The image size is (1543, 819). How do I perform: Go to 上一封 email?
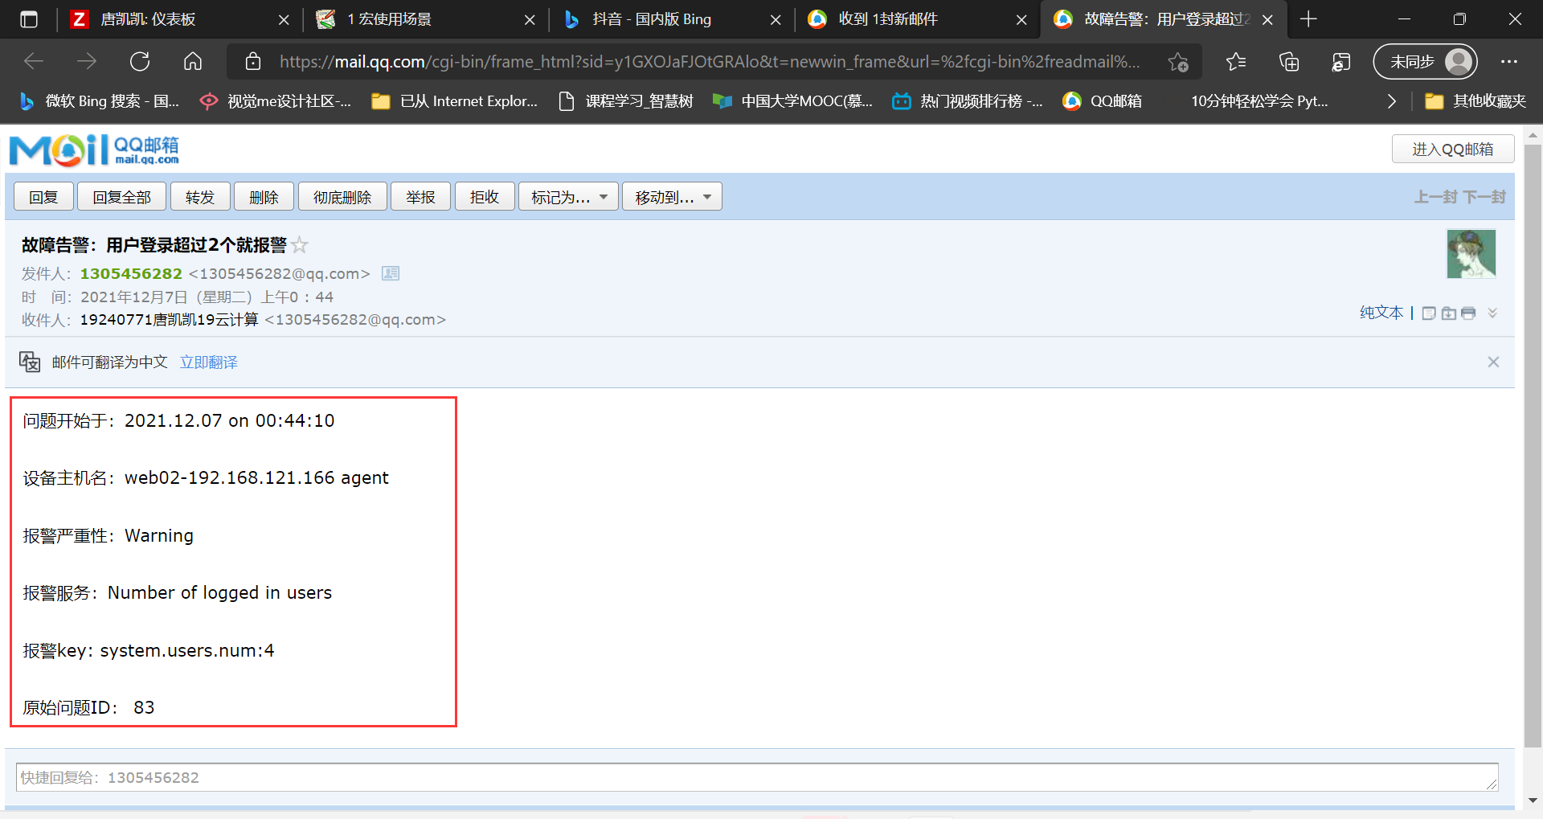pyautogui.click(x=1436, y=197)
